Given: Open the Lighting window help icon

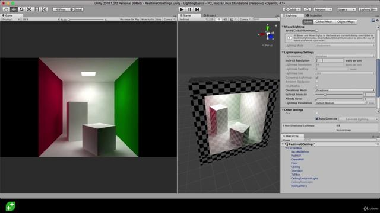Looking at the screenshot, I should (x=373, y=21).
